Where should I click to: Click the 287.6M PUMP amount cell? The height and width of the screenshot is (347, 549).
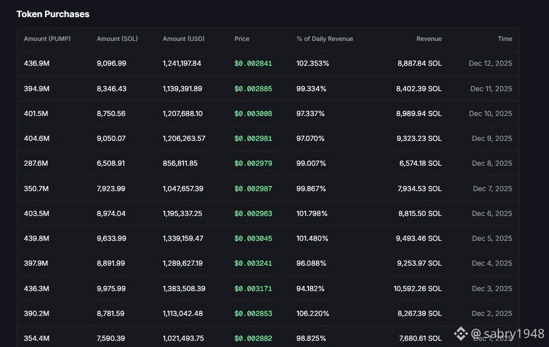(x=36, y=164)
